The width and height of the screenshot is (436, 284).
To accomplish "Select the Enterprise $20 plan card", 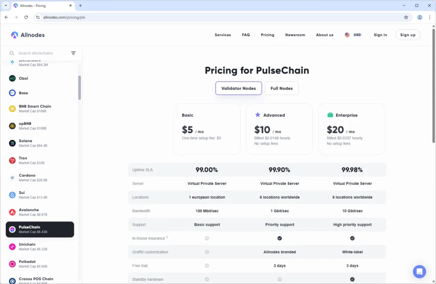I will 351,129.
